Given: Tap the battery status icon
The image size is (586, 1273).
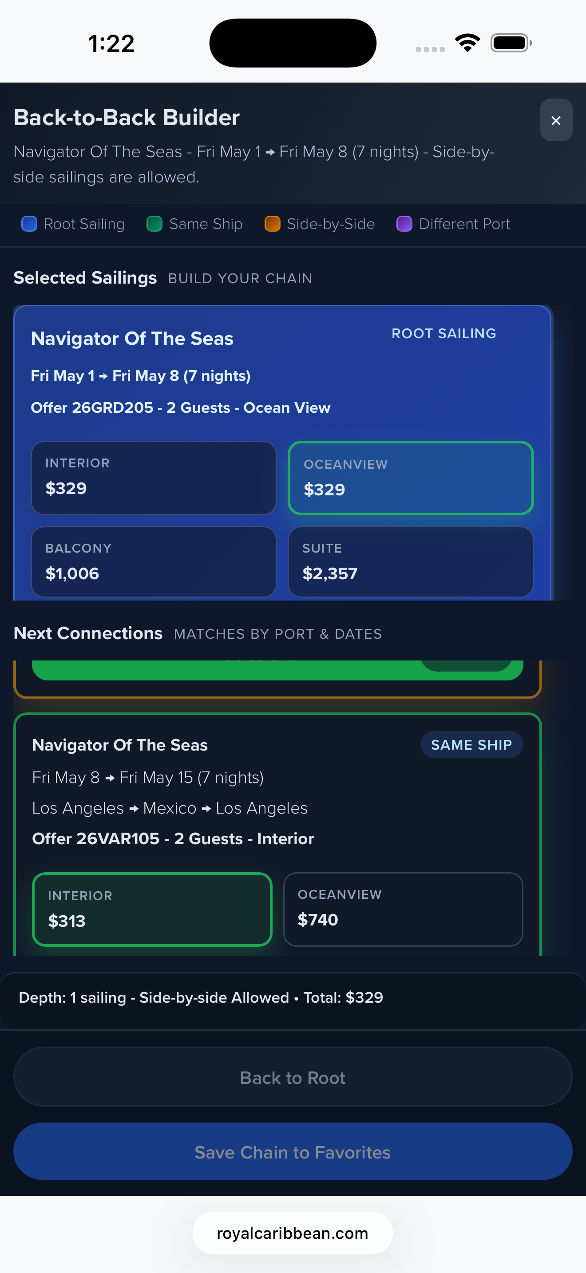Looking at the screenshot, I should coord(511,43).
